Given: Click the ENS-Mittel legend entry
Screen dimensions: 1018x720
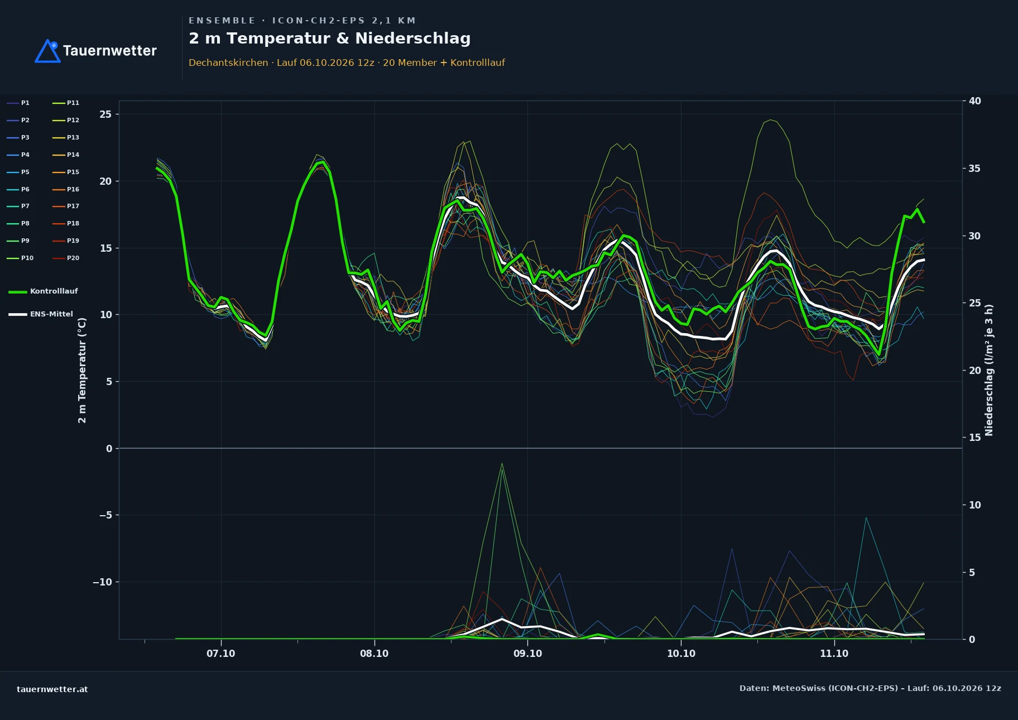Looking at the screenshot, I should [41, 314].
